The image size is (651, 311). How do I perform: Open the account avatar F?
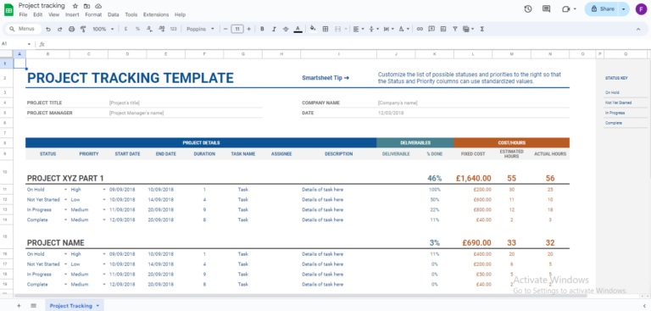(641, 9)
